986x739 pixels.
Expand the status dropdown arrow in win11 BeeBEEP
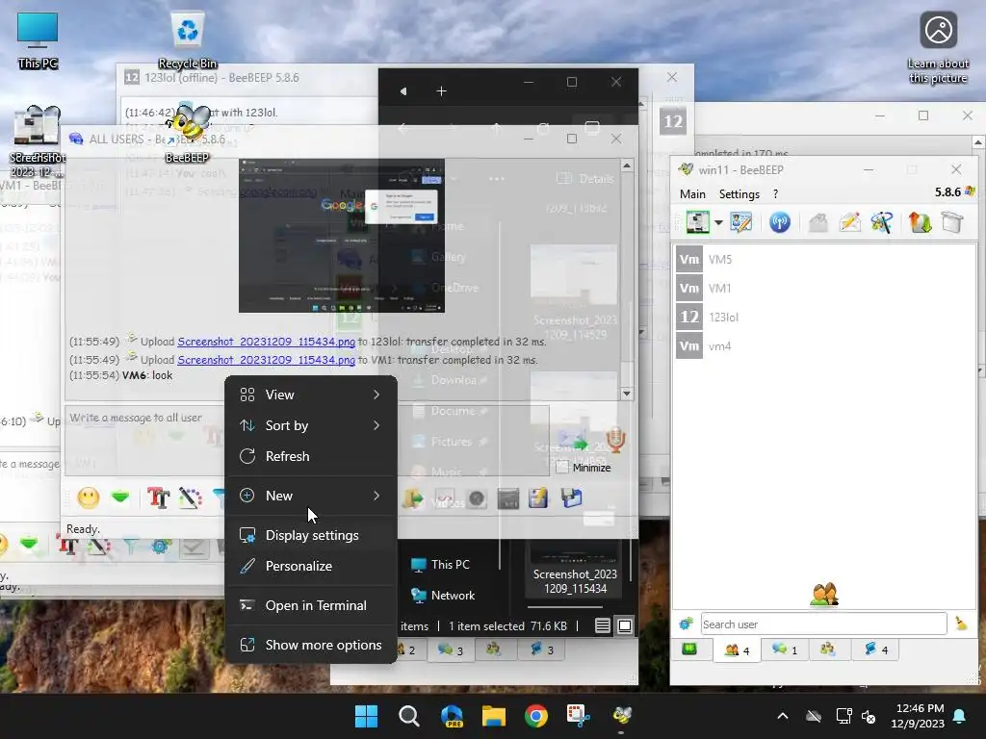coord(718,222)
